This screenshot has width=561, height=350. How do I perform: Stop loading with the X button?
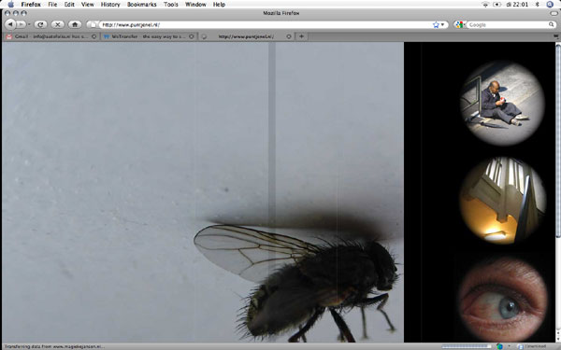point(58,24)
